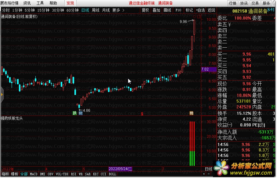Image resolution: width=277 pixels, height=178 pixels.
Task: Click the 净流入额 value -5313万
Action: 265,132
